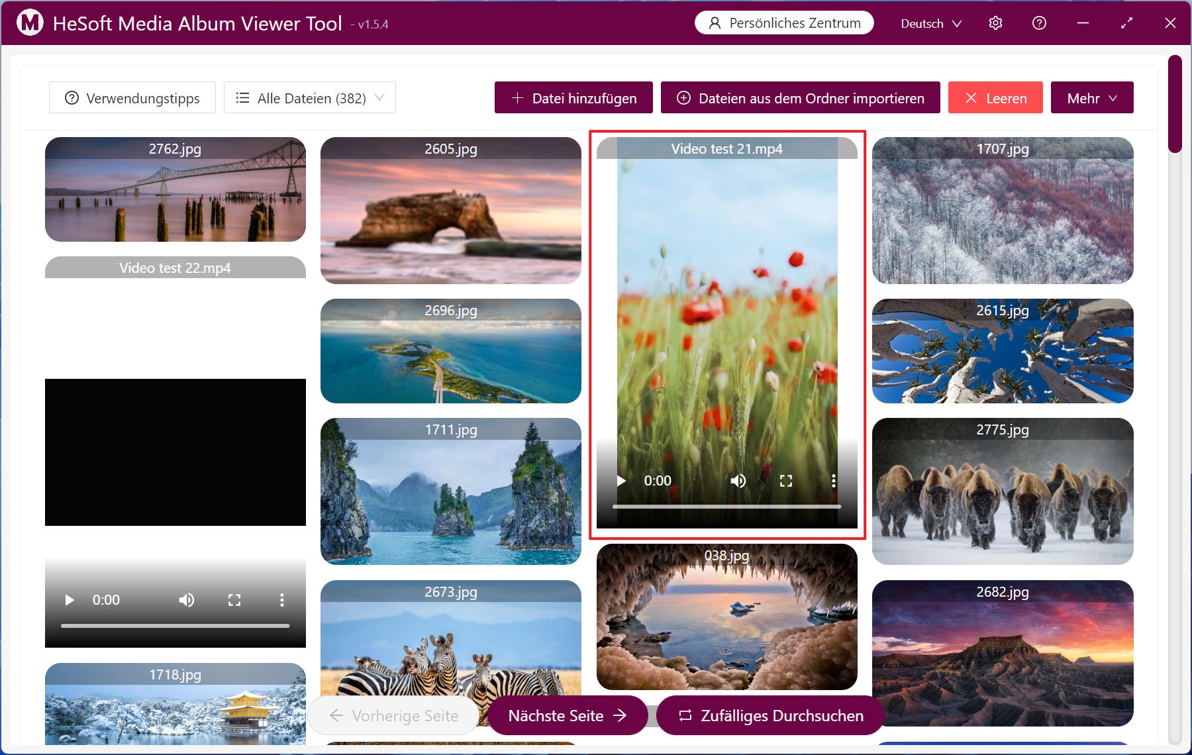Open more options for Video test 22.mp4

pos(282,600)
